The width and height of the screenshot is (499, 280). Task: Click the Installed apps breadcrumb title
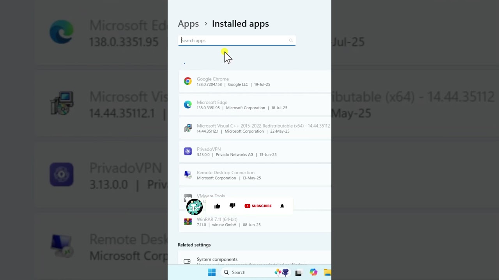click(x=241, y=24)
